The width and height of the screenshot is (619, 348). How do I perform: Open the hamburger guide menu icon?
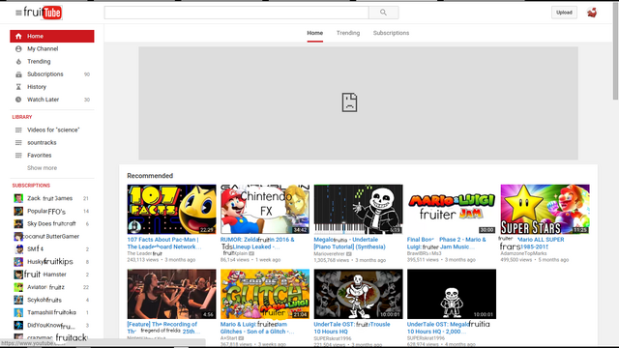(18, 13)
